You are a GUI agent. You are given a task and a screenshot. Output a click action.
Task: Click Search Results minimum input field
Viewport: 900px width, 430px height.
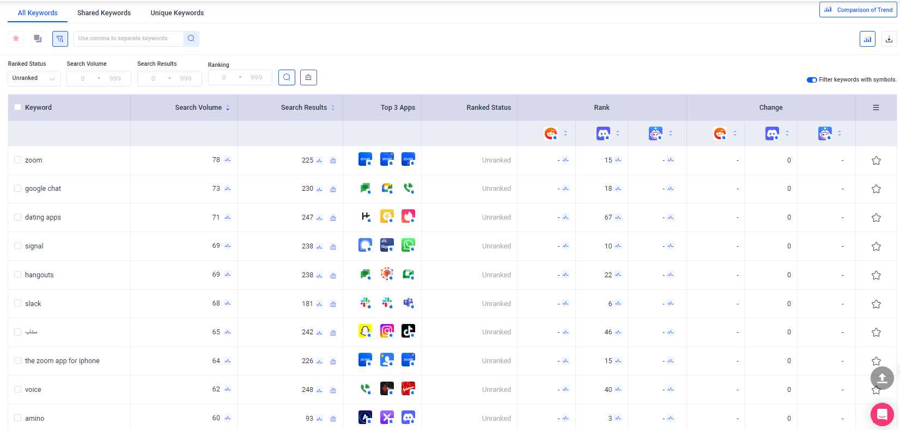point(153,79)
